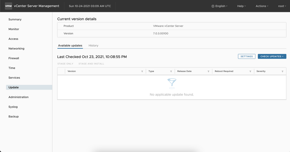Screen dimensions: 290x152
Task: Click the Version row label in details
Action: [68, 33]
